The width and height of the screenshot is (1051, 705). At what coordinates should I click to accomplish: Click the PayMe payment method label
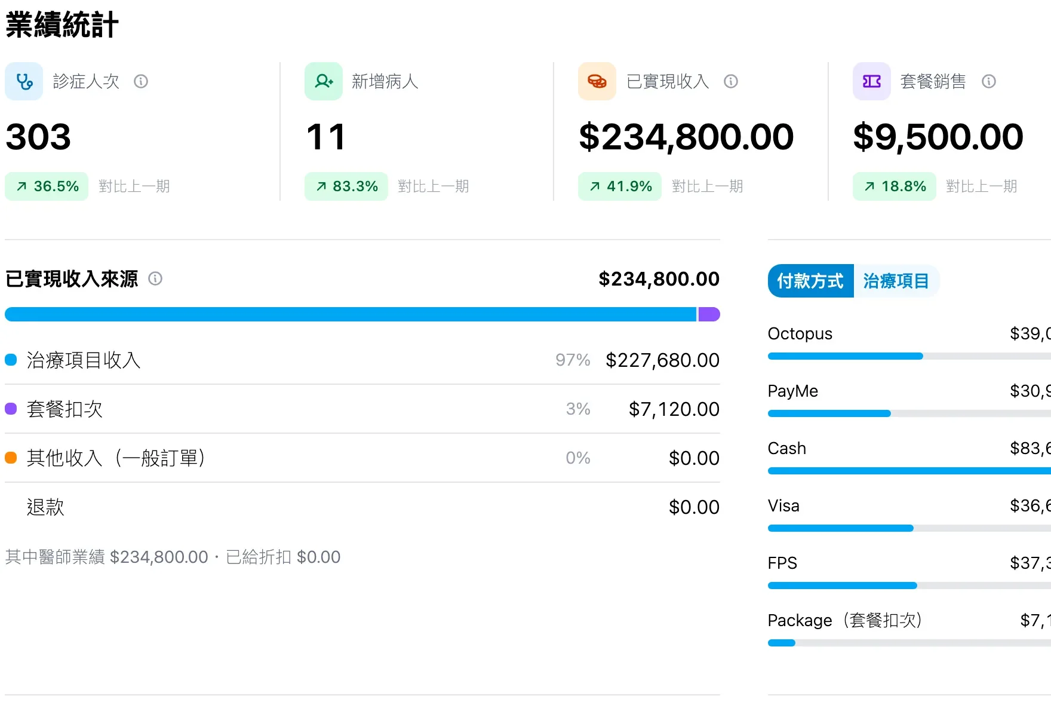pos(793,391)
